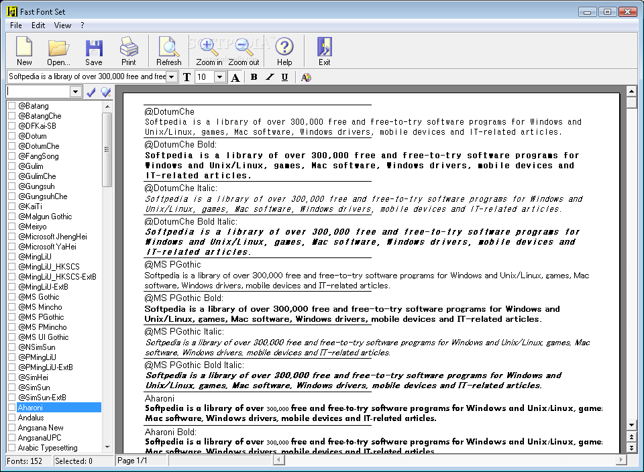
Task: Select @Microsoft YaHei in the list
Action: pos(47,247)
